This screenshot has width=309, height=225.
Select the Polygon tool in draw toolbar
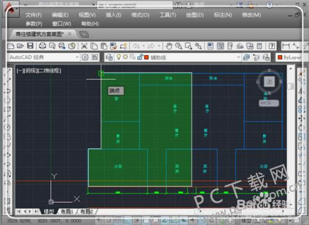coord(8,100)
